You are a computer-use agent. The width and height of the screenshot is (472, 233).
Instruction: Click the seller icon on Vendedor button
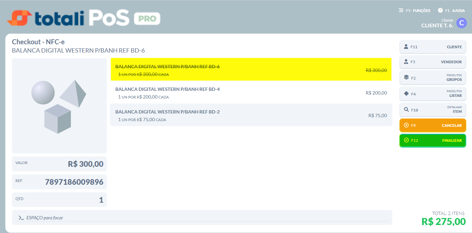pos(406,62)
